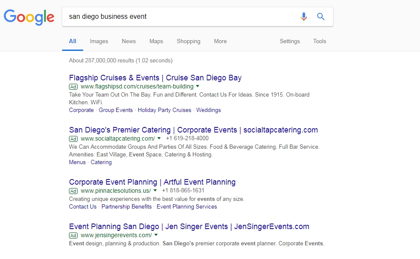
Task: Expand the dropdown arrow after flagshipsd.com URL
Action: point(198,86)
